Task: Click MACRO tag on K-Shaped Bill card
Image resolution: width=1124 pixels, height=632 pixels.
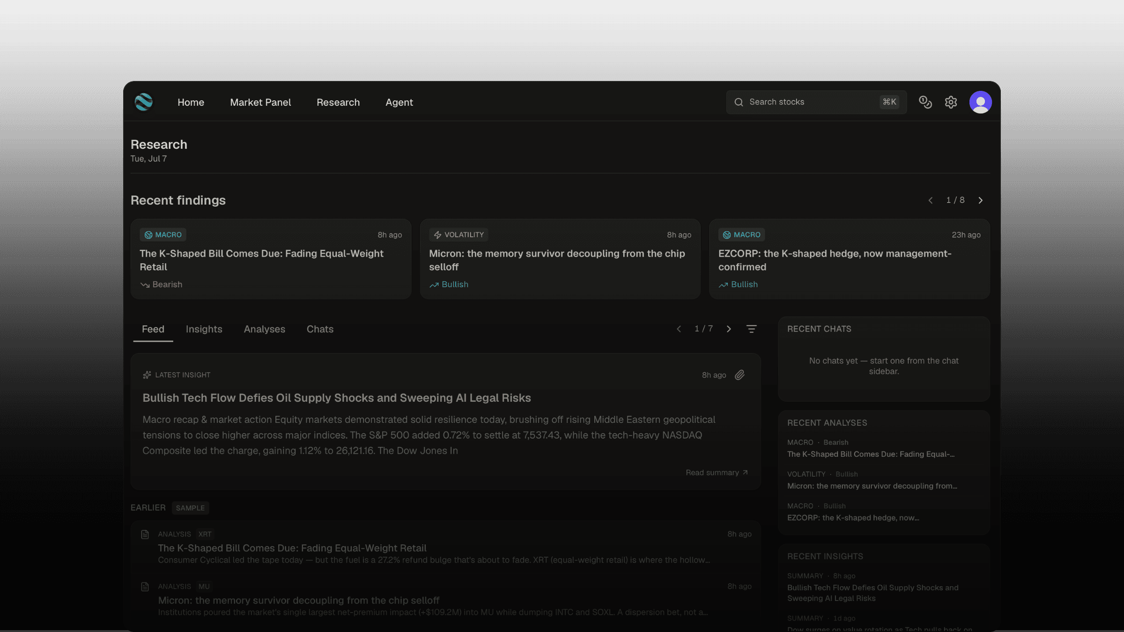Action: (x=163, y=235)
